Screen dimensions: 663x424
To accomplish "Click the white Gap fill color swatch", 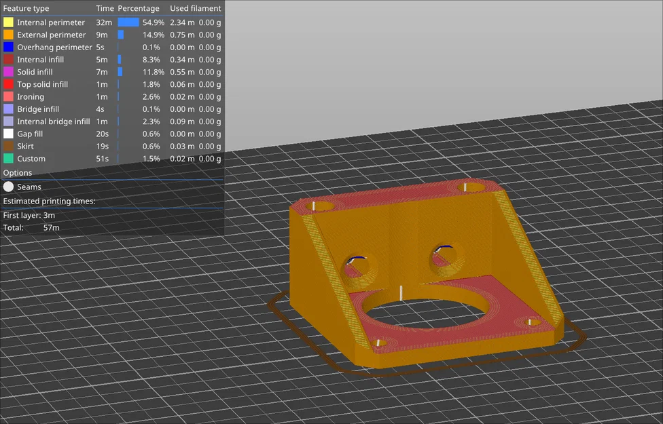I will (8, 134).
